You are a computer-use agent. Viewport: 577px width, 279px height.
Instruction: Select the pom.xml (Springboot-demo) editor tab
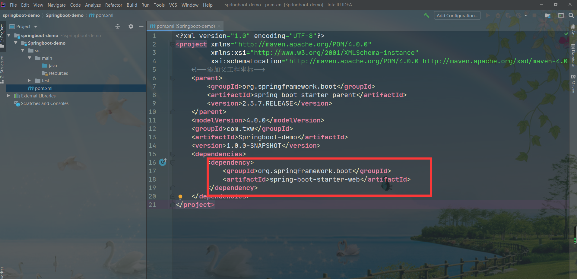coord(185,26)
